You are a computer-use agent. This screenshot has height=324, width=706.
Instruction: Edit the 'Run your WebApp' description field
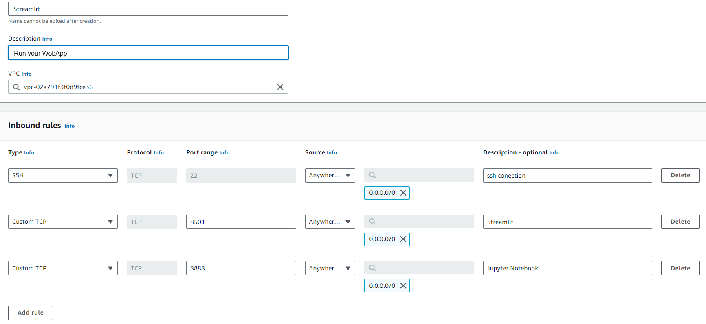[148, 53]
